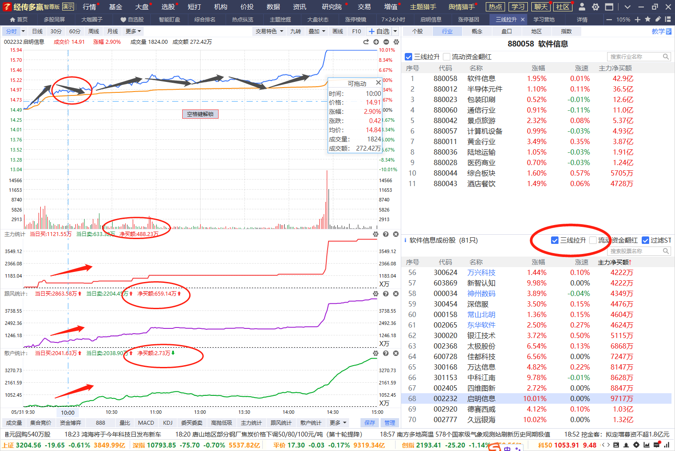The width and height of the screenshot is (675, 451).
Task: Open the 研究院 top menu
Action: coord(332,7)
